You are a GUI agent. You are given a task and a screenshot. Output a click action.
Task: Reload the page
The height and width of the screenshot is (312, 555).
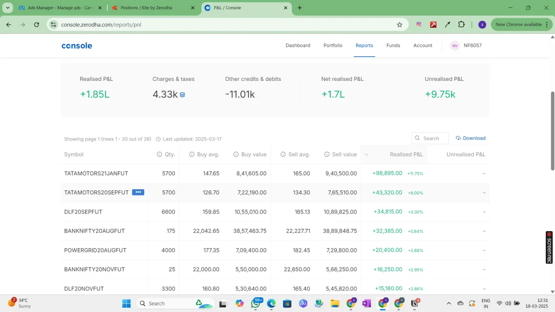37,24
